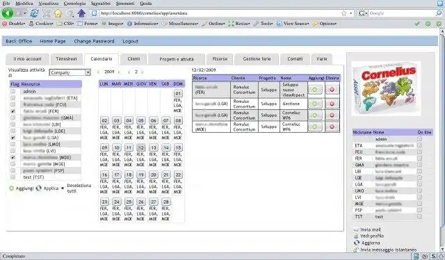Click green add icon in LGA Cornelius WP6 row
445x260 pixels.
(315, 115)
